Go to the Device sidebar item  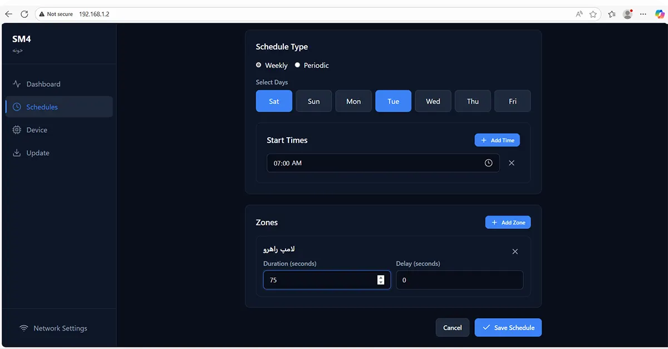(x=37, y=130)
